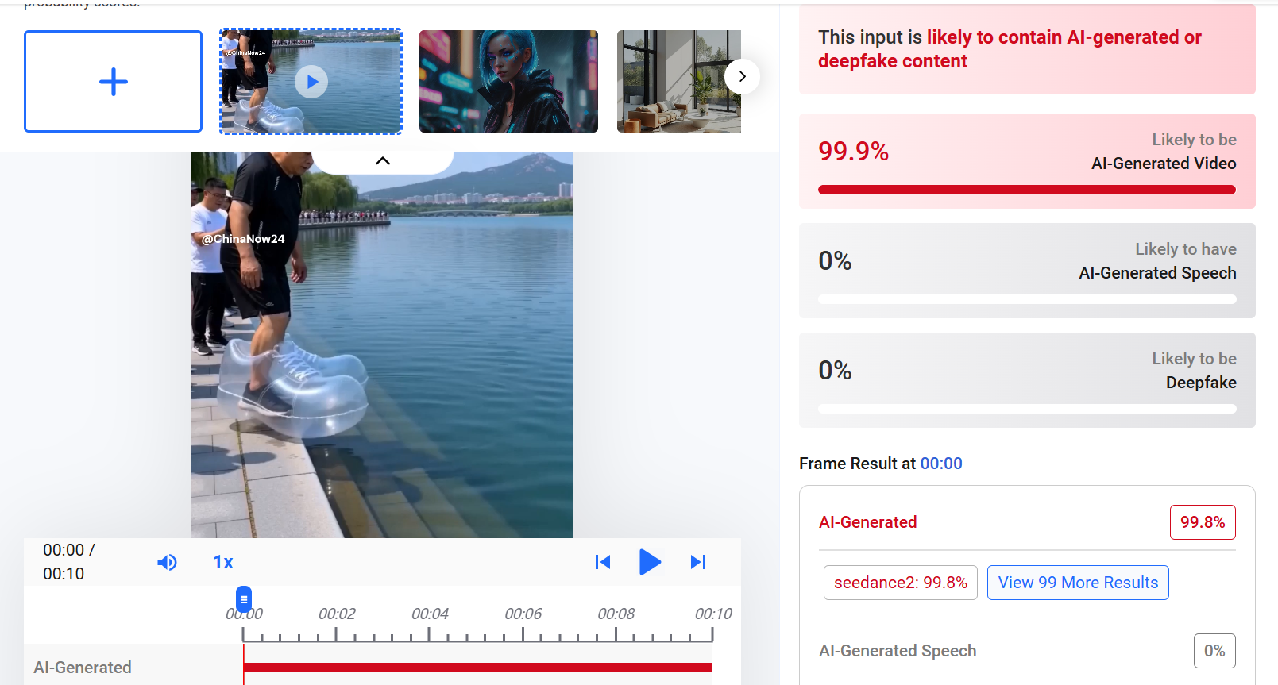The width and height of the screenshot is (1278, 685).
Task: Click the seedance2: 99.8% tag
Action: click(901, 583)
